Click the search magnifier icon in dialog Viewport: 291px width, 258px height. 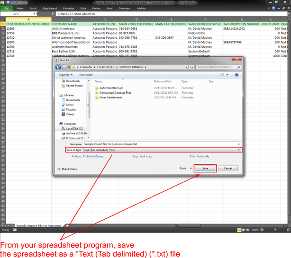[x=239, y=67]
